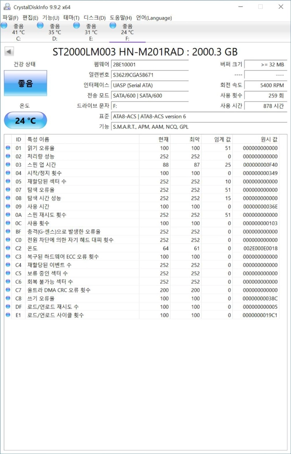The width and height of the screenshot is (291, 454).
Task: Click raw value 002E000E0018
Action: point(260,248)
